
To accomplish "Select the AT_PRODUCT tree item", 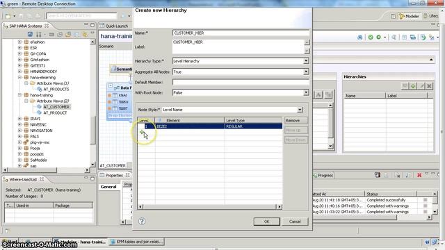I will point(55,112).
